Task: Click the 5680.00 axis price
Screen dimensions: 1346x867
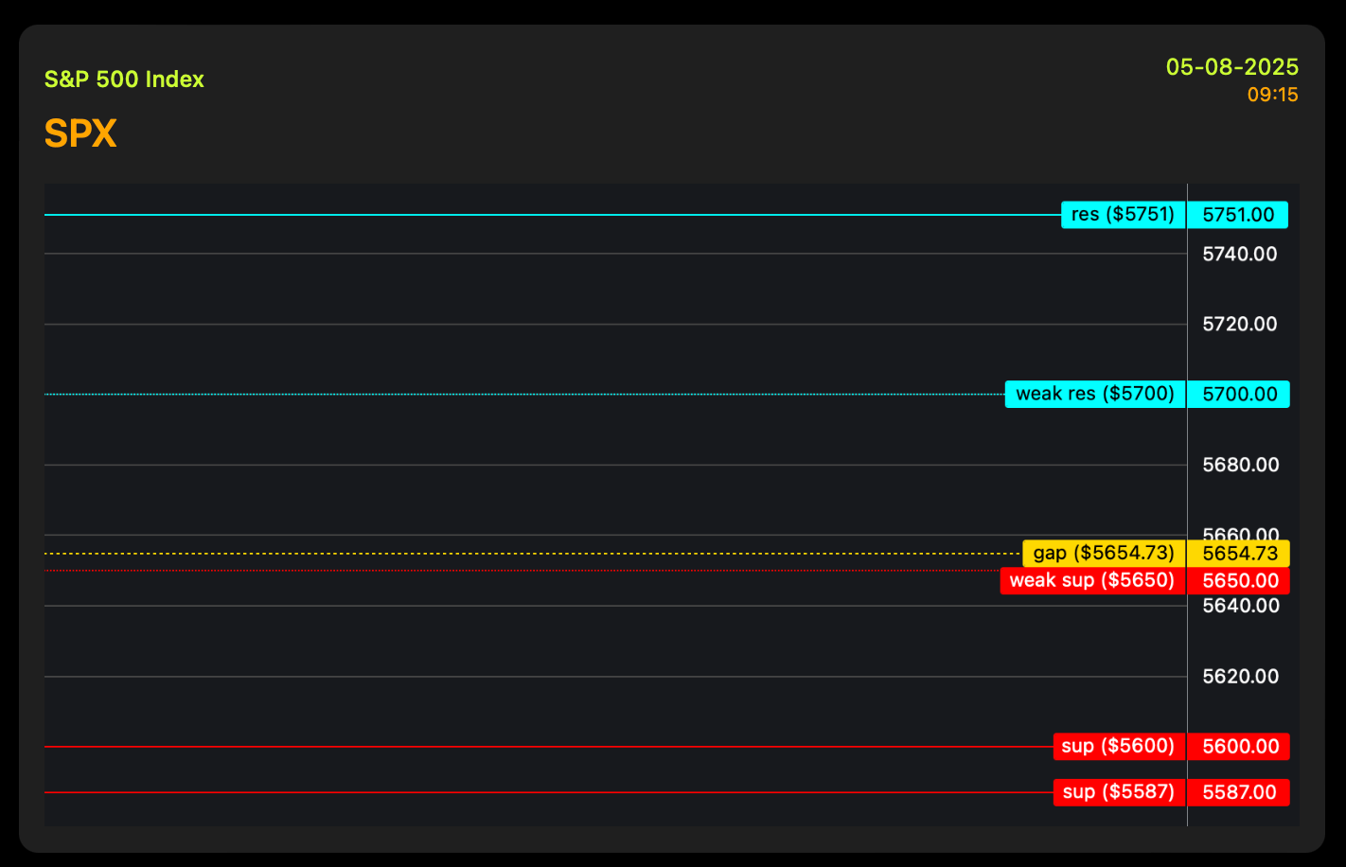Action: point(1241,465)
